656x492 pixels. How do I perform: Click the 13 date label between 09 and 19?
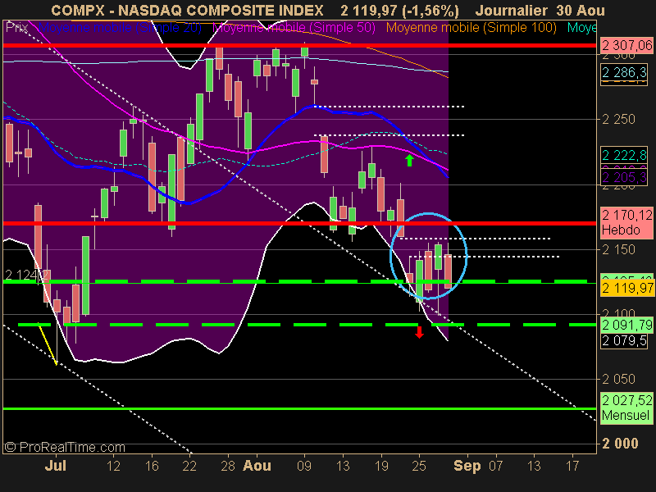343,466
